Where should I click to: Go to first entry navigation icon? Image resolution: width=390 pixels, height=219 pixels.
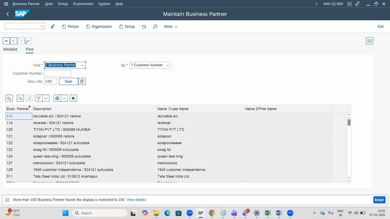point(6,41)
